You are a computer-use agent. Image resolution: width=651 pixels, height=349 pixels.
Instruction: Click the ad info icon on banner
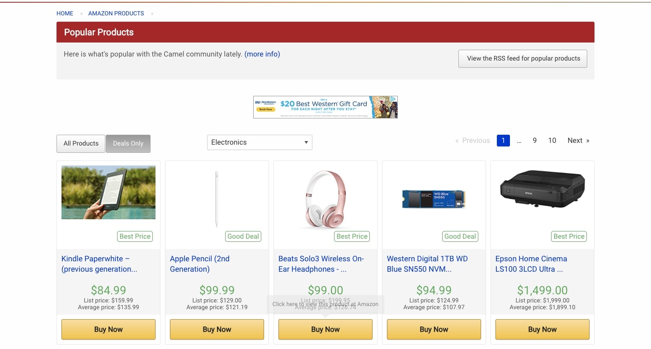pos(394,99)
